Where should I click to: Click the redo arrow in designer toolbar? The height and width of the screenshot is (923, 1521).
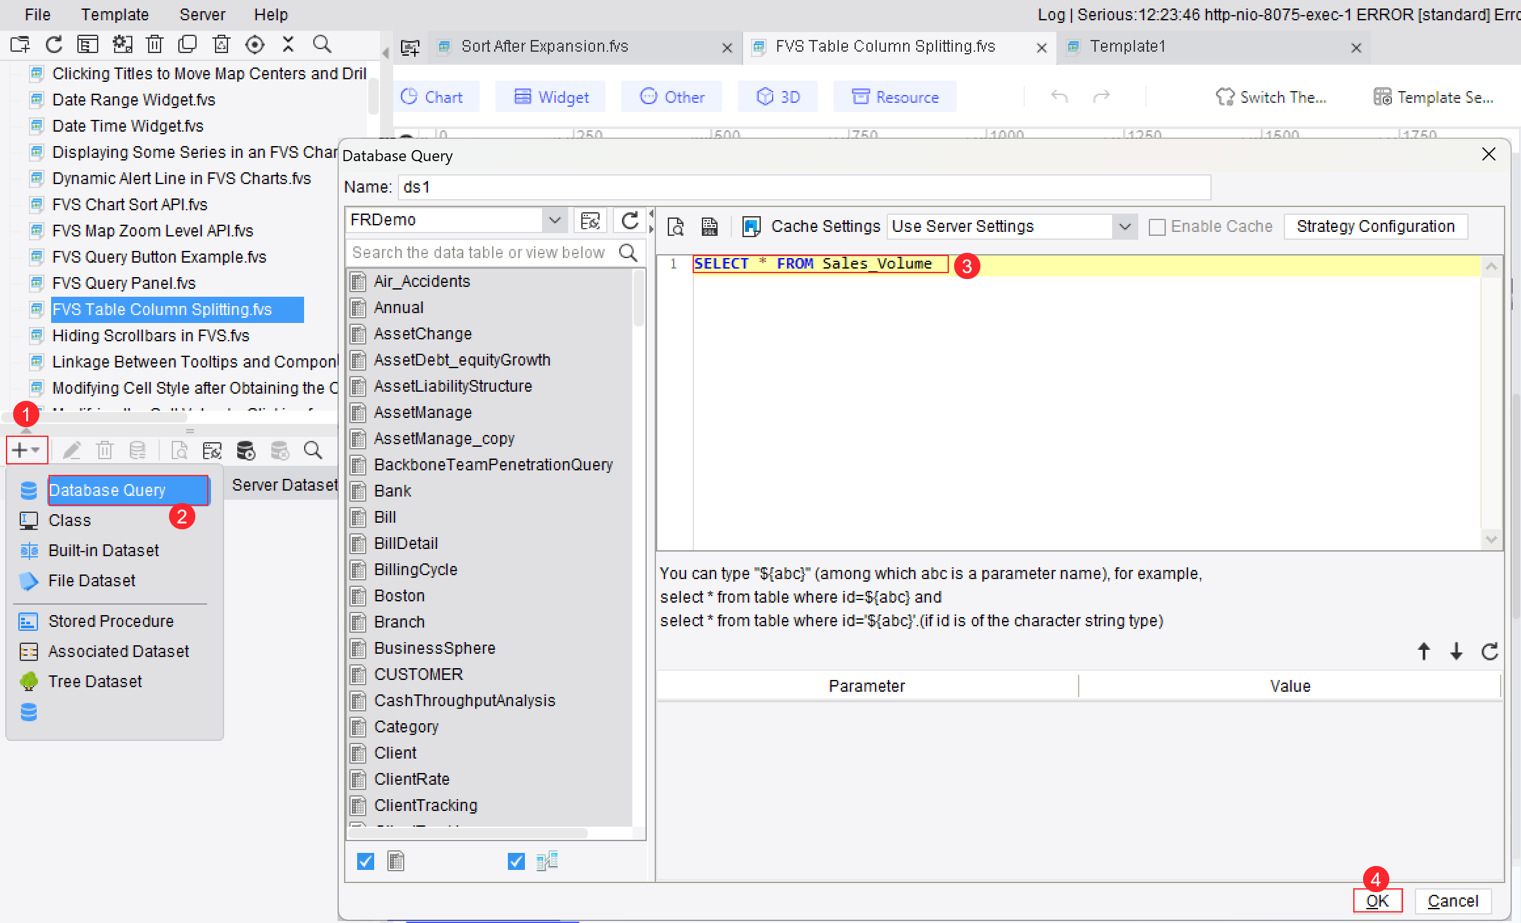1101,97
